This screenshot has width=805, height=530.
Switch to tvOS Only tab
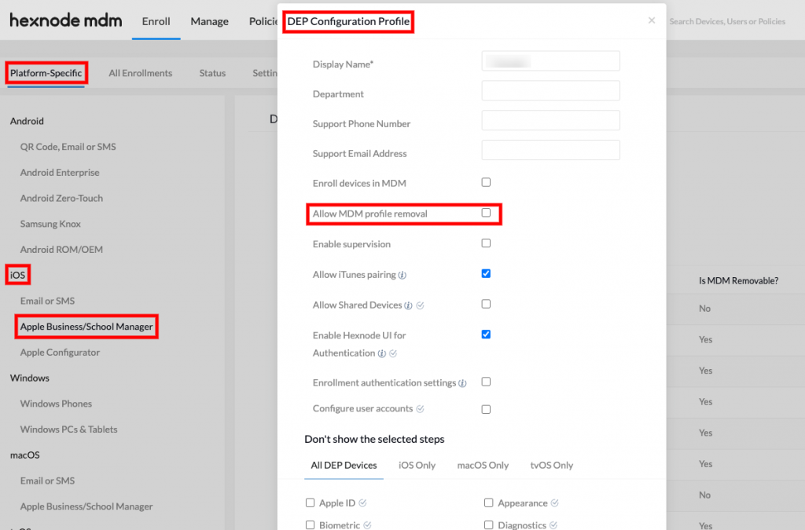(x=551, y=466)
